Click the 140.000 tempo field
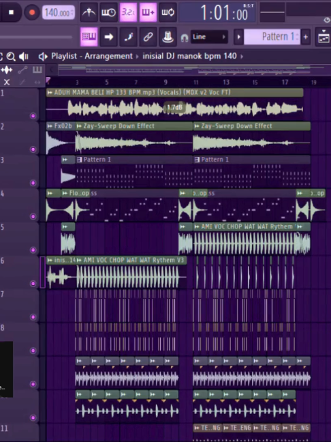 click(59, 12)
